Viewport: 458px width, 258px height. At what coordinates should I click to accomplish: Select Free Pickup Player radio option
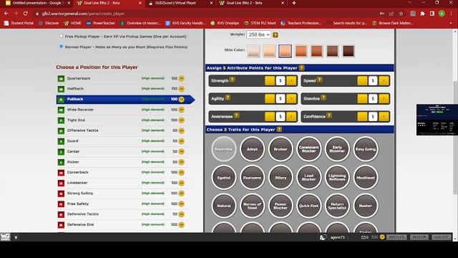pyautogui.click(x=61, y=36)
